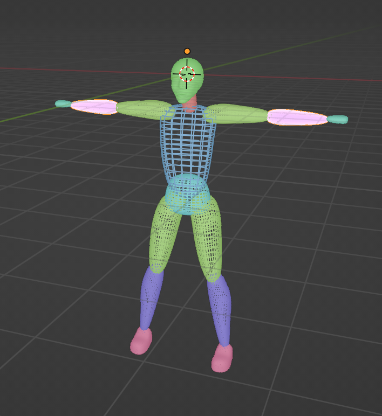Select the purple shin on screen's left side

pyautogui.click(x=150, y=299)
